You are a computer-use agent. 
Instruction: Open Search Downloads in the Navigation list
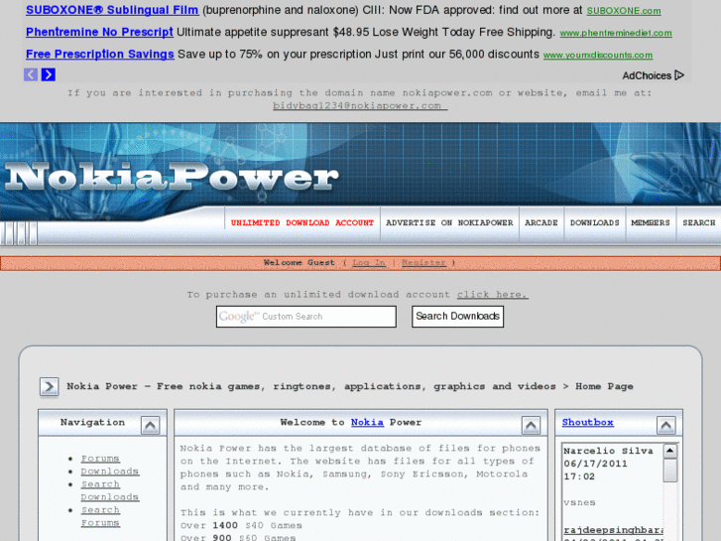coord(110,490)
